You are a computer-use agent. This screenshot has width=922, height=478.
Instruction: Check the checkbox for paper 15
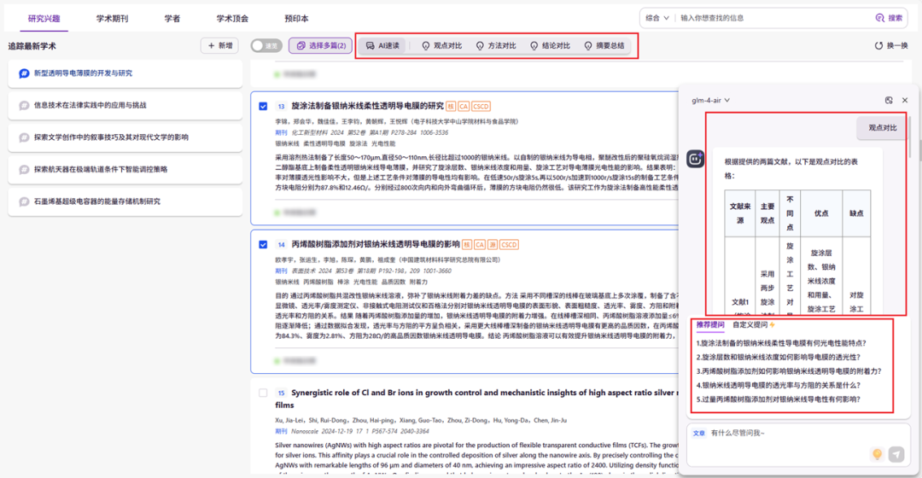tap(264, 393)
